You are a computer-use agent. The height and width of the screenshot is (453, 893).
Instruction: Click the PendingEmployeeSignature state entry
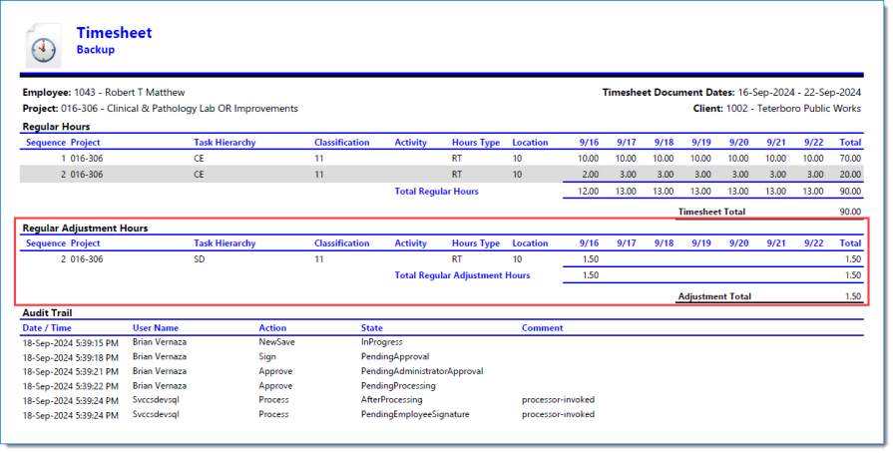click(x=414, y=414)
